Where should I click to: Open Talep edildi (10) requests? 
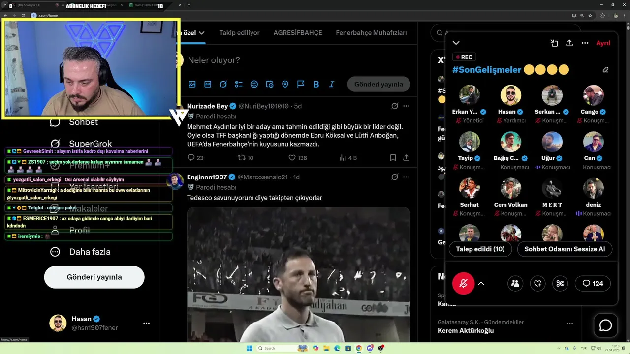(x=480, y=249)
